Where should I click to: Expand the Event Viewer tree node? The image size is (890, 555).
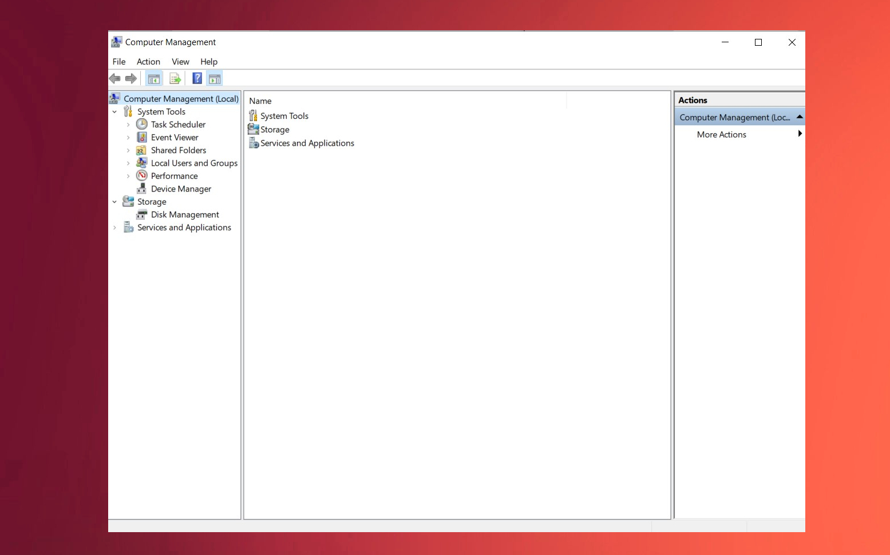pyautogui.click(x=128, y=138)
